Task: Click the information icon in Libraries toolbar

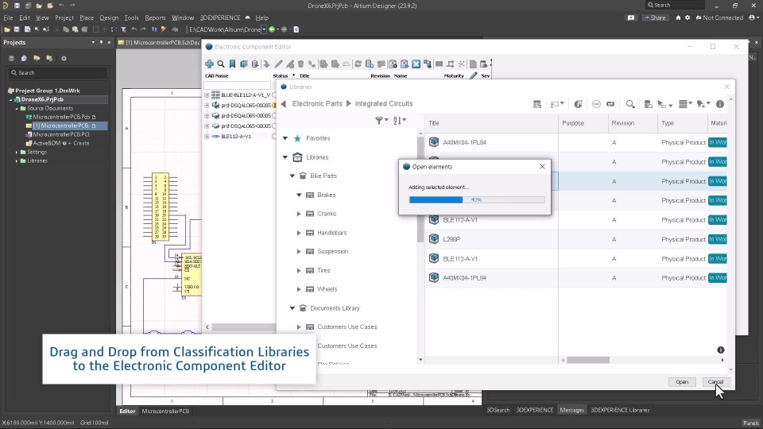Action: tap(720, 104)
